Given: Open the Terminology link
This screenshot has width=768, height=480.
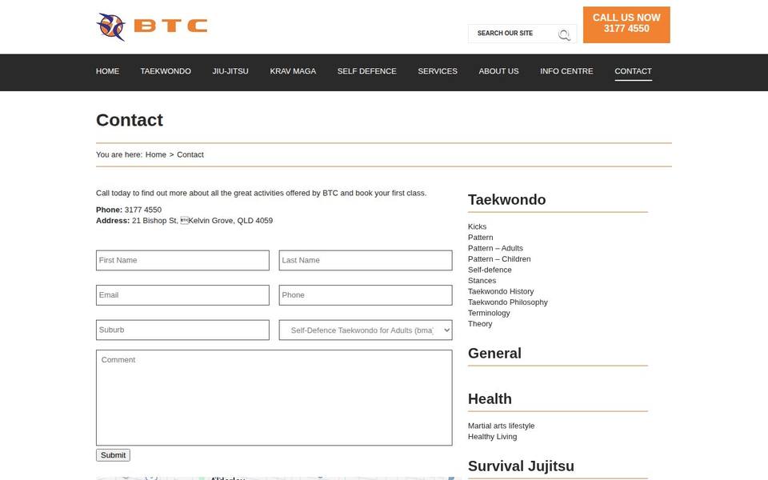Looking at the screenshot, I should pyautogui.click(x=489, y=313).
